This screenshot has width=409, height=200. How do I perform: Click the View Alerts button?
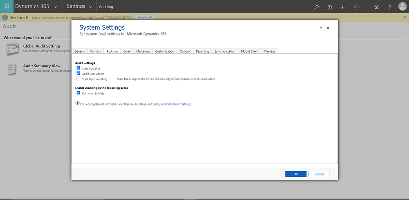pos(145,17)
